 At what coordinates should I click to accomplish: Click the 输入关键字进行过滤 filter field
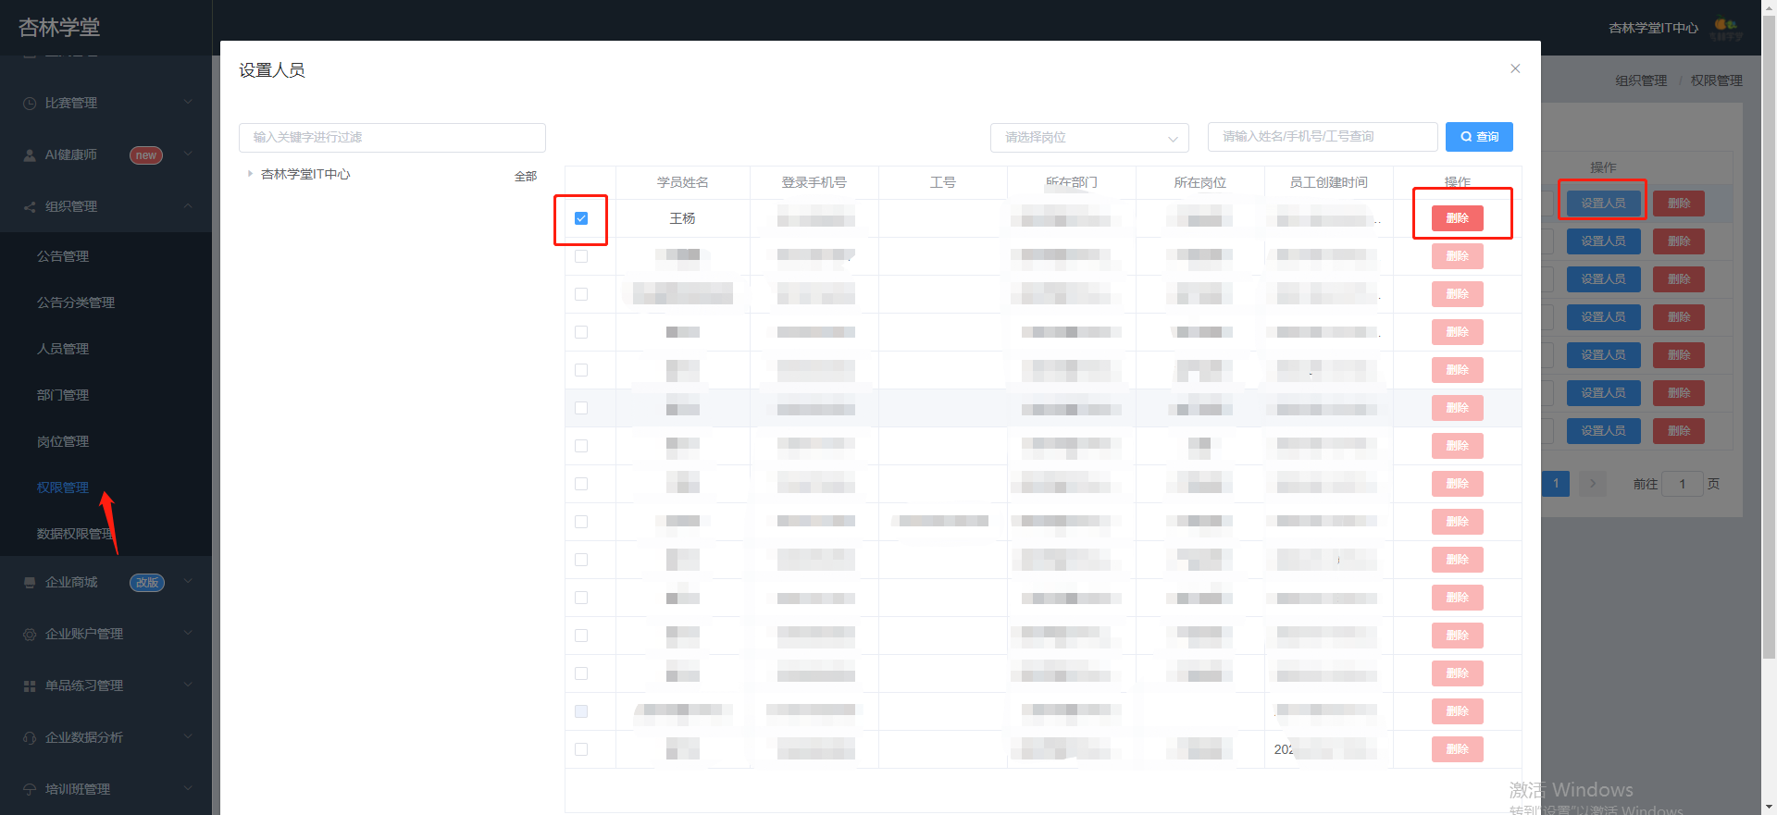(392, 138)
